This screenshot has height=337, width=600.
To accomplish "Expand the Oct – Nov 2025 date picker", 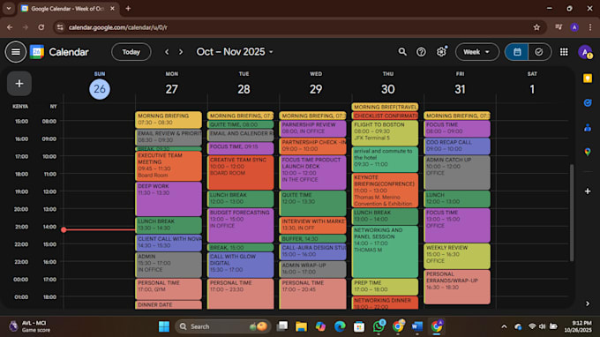I will [x=235, y=52].
